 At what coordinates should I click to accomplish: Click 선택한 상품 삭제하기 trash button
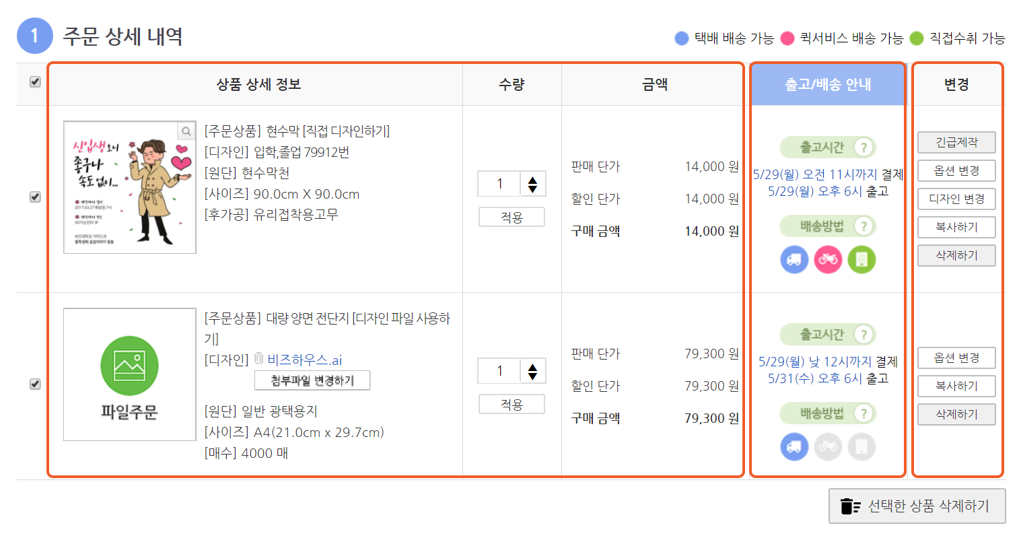point(917,506)
